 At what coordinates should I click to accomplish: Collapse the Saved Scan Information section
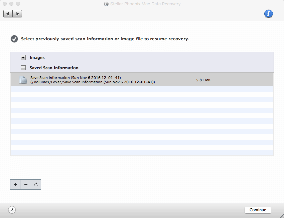23,68
